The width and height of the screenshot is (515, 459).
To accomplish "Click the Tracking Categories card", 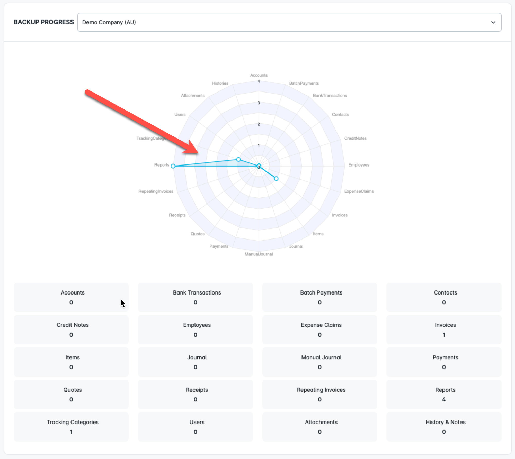I will (71, 427).
